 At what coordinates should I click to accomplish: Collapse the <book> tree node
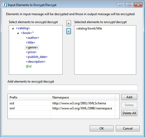(18, 33)
